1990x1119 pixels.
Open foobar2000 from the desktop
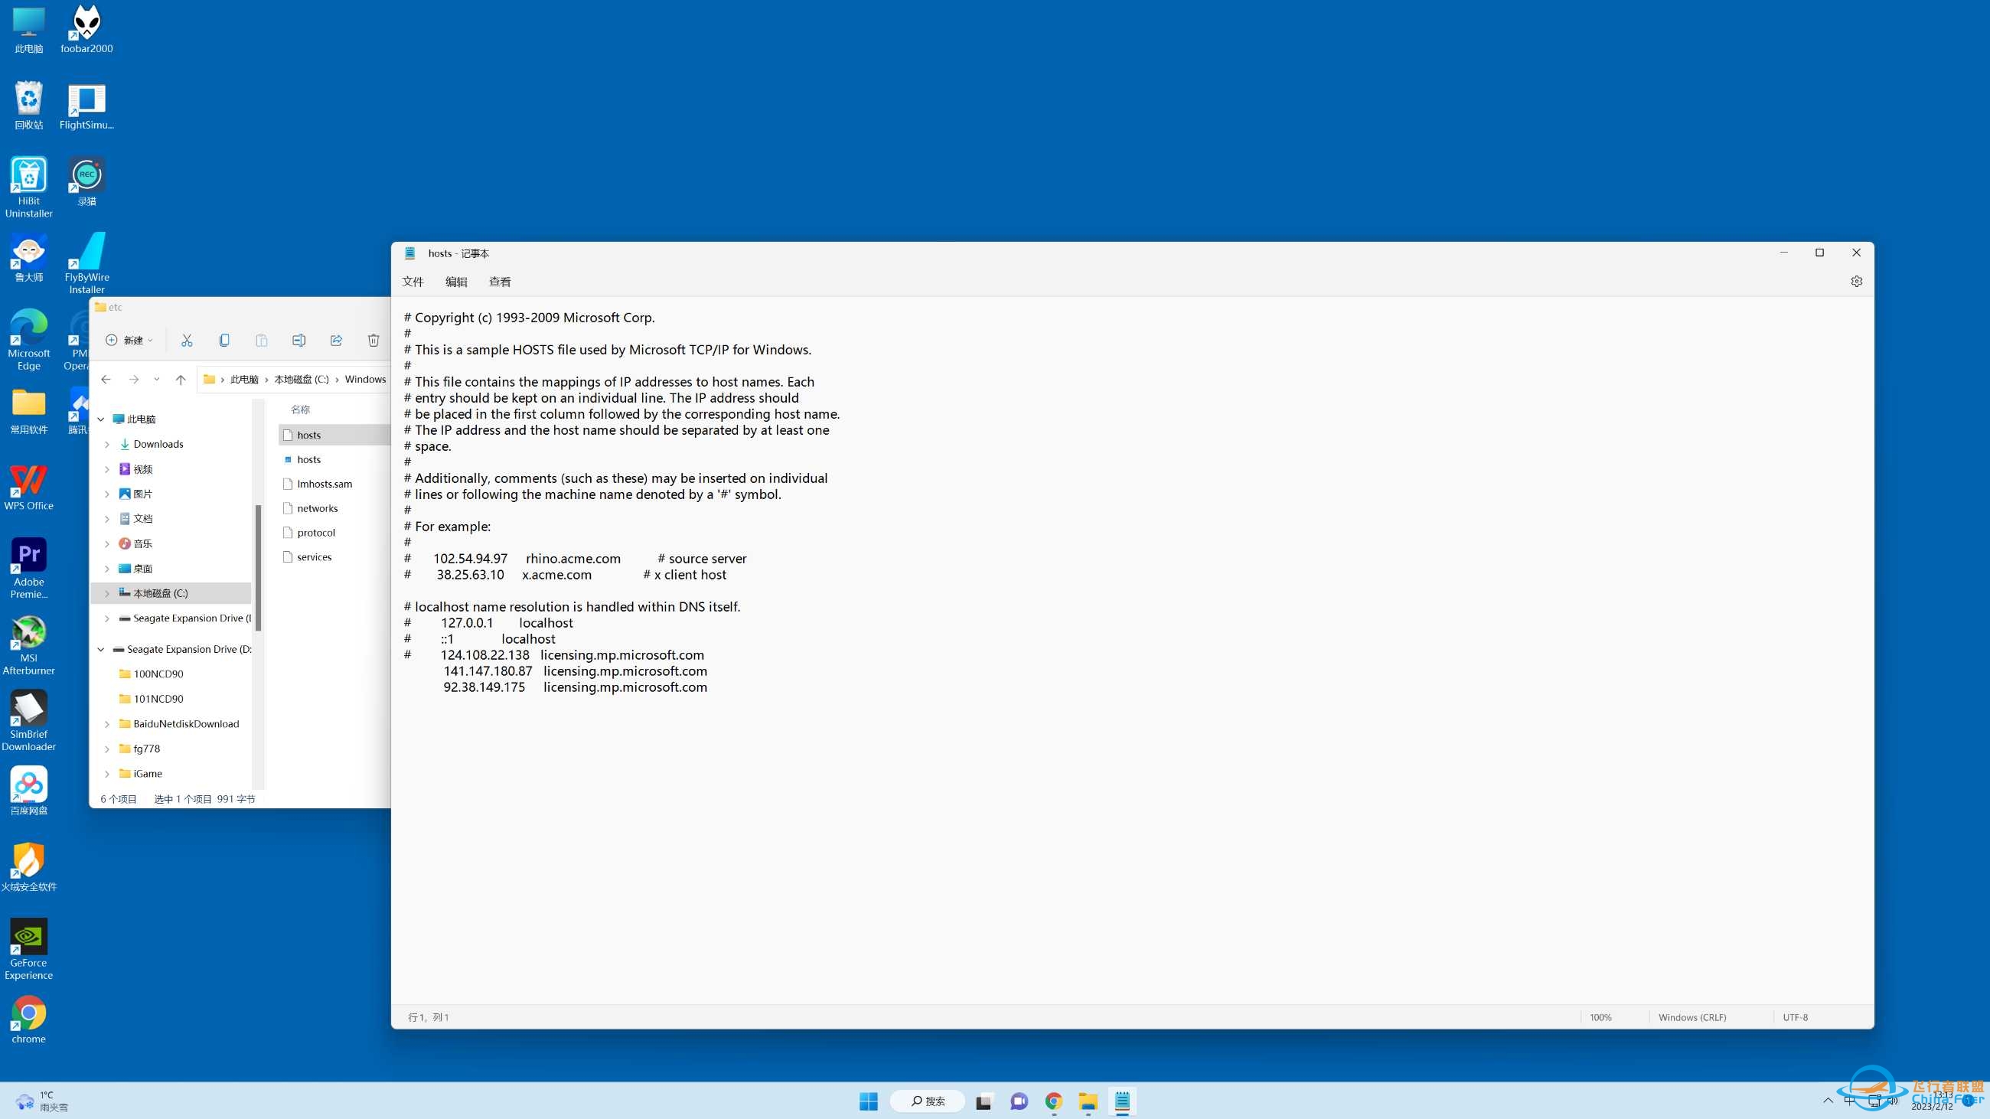(86, 23)
